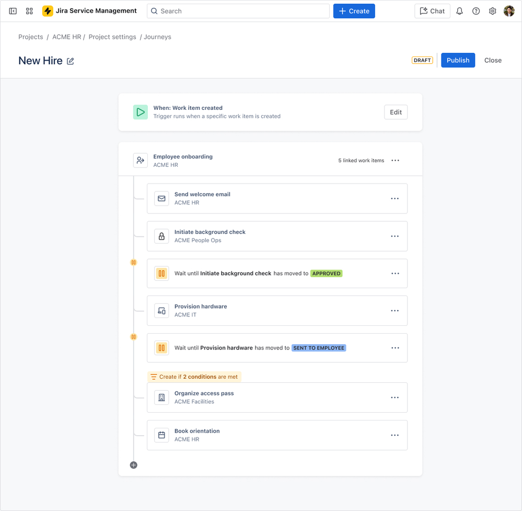
Task: Publish the New Hire journey
Action: click(458, 60)
